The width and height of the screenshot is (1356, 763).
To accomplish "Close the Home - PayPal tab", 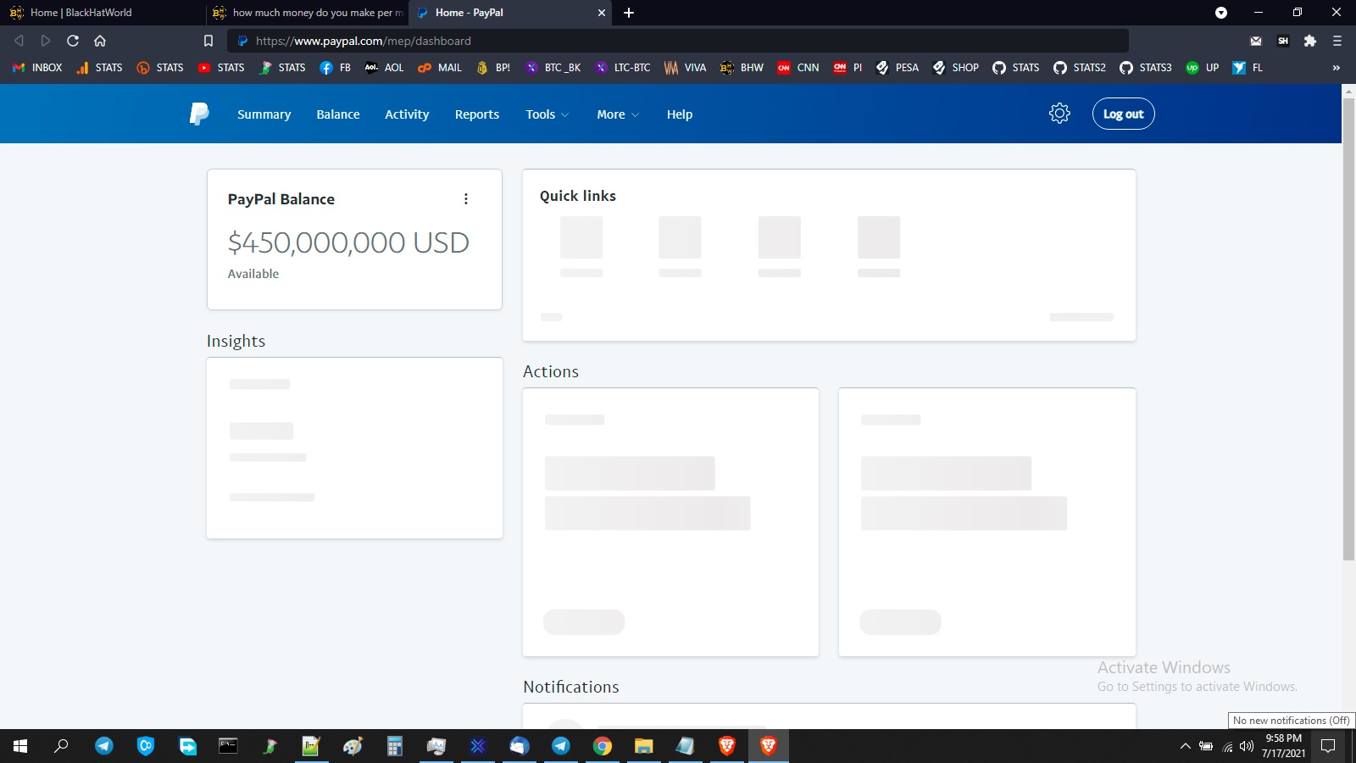I will tap(601, 13).
